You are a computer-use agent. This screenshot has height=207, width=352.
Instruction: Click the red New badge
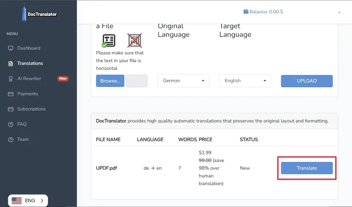pos(63,79)
